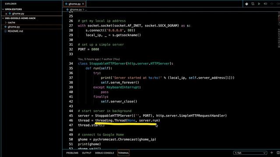The width and height of the screenshot is (280, 157).
Task: Click the white diamond icon in the editor toolbar
Action: point(247,4)
